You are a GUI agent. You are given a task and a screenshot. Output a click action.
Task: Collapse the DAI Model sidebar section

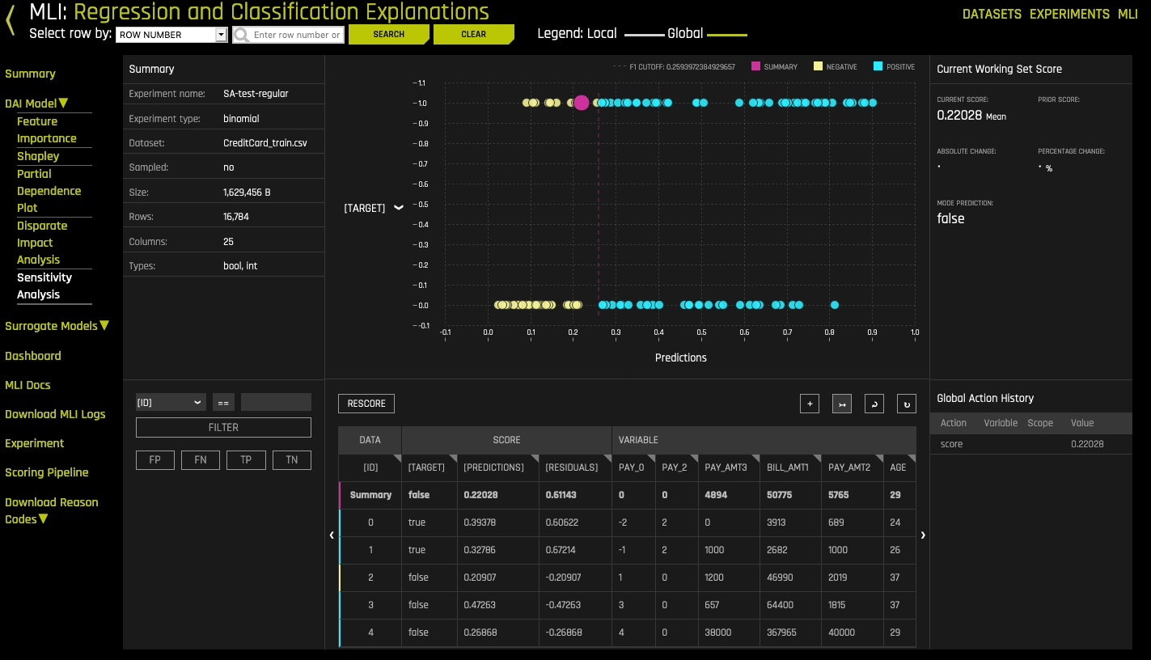pos(63,103)
